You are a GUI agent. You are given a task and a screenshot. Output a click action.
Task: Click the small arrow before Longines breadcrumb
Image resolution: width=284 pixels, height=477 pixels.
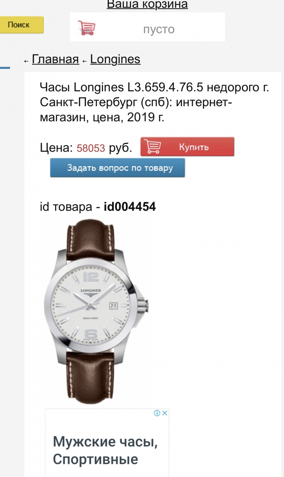click(x=84, y=61)
